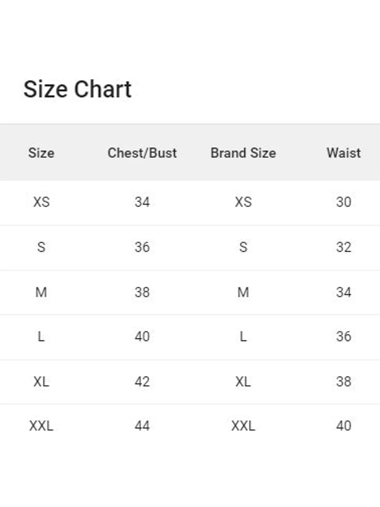This screenshot has width=380, height=507.
Task: Click waist value 32 in S row
Action: click(x=344, y=247)
